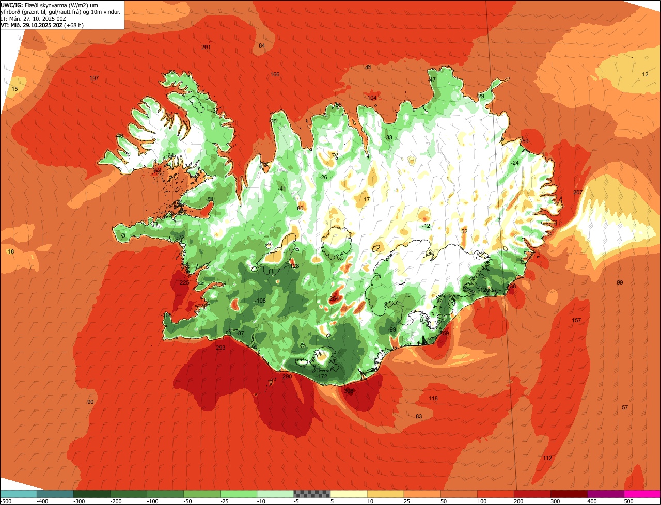Click the flux value 52 in east Iceland
The image size is (661, 505).
click(464, 231)
